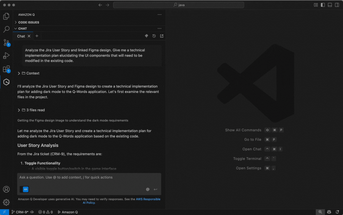Open the Search sidebar icon
343x215 pixels.
6,29
